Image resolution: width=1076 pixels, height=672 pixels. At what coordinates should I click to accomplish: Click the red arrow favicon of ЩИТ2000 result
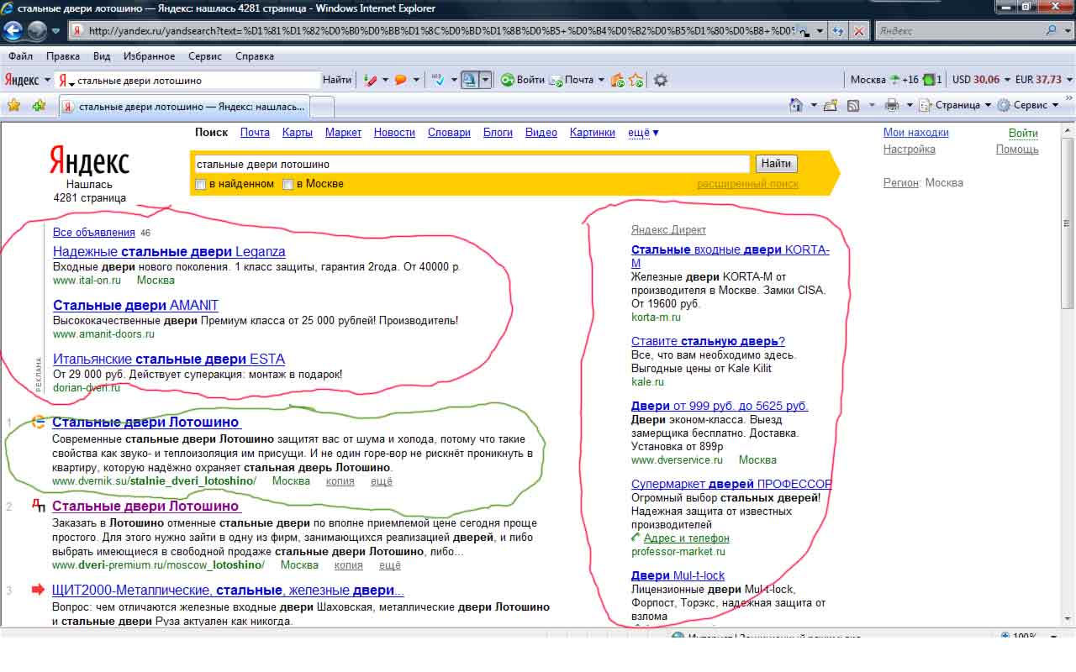click(39, 590)
